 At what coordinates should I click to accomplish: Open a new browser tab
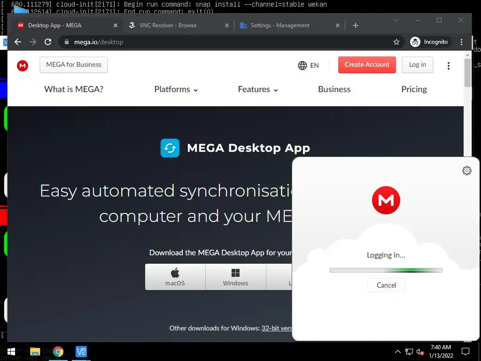pyautogui.click(x=355, y=25)
